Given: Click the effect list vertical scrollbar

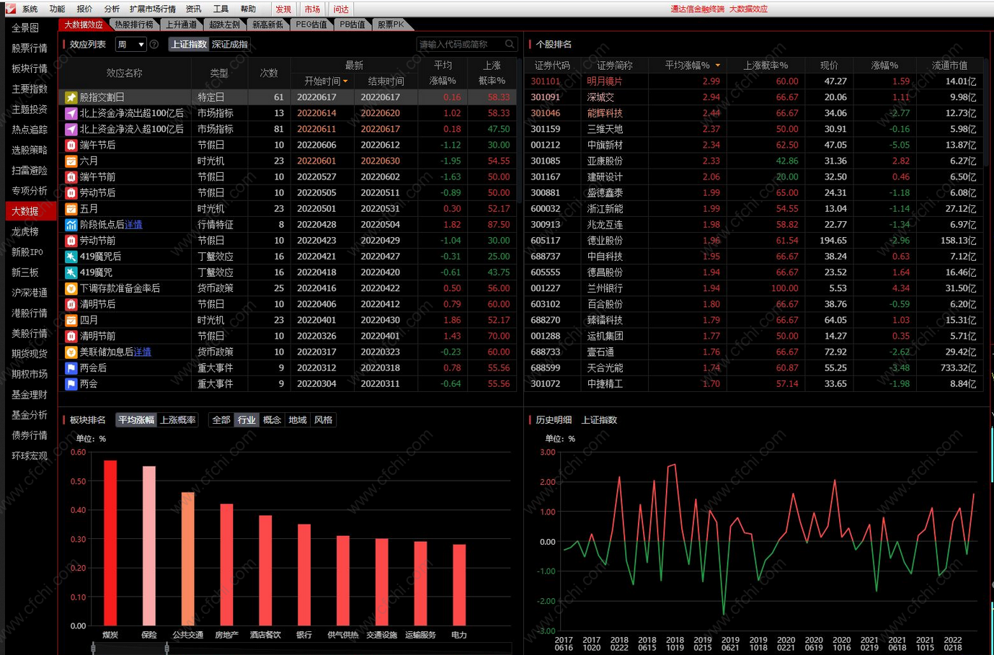Looking at the screenshot, I should click(520, 130).
